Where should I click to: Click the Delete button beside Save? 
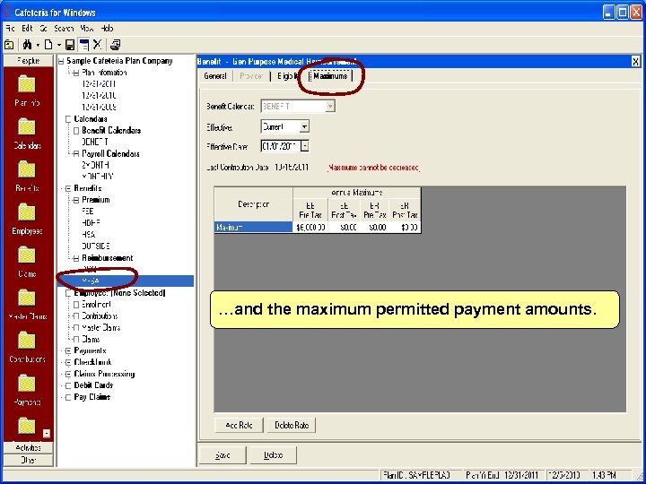tap(273, 455)
